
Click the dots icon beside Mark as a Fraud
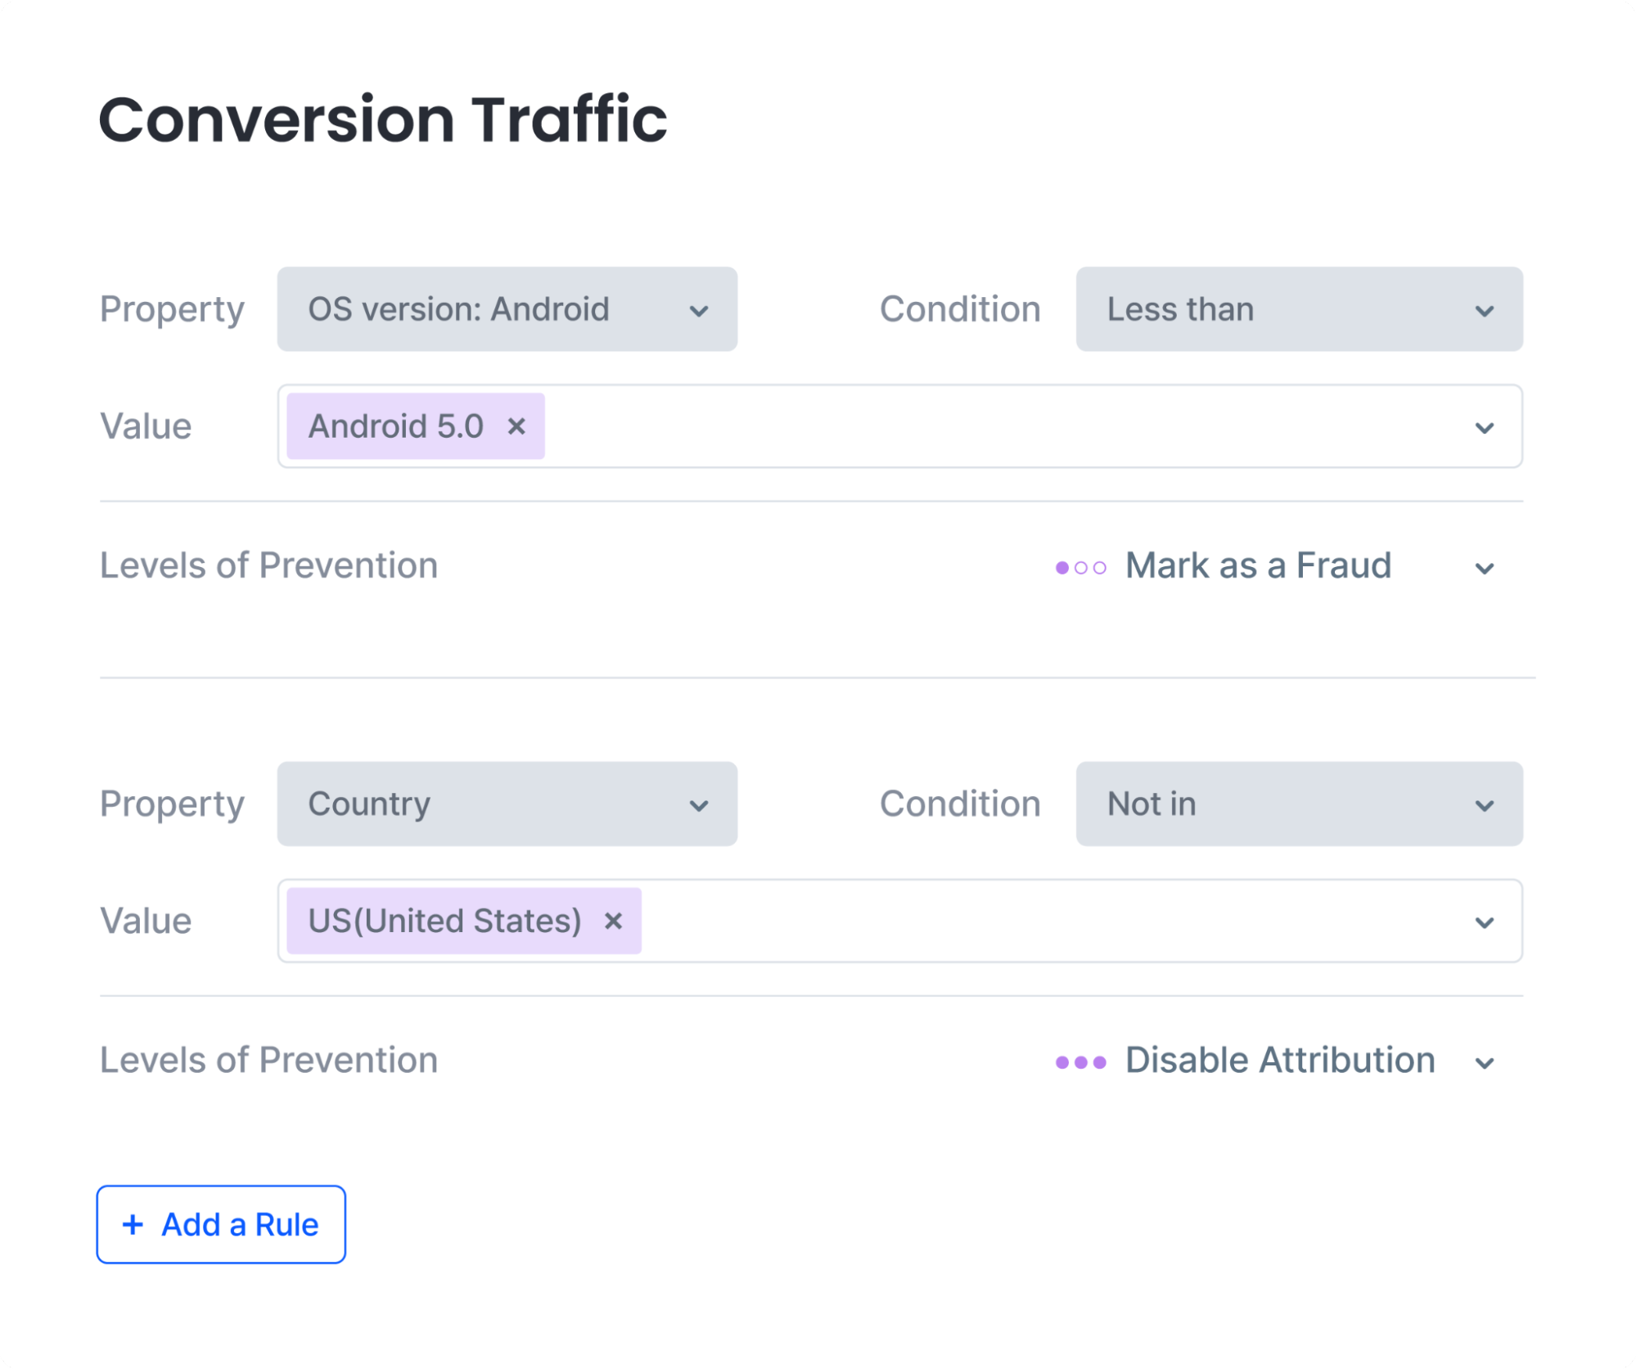click(x=1080, y=567)
